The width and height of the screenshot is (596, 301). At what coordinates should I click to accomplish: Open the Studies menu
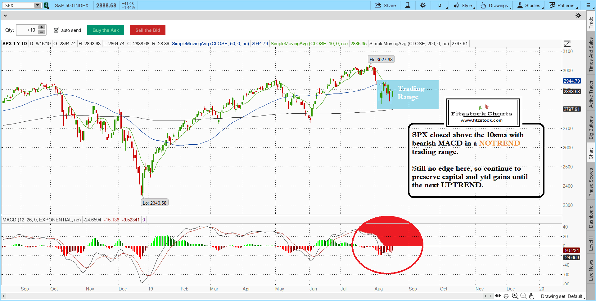coord(530,5)
